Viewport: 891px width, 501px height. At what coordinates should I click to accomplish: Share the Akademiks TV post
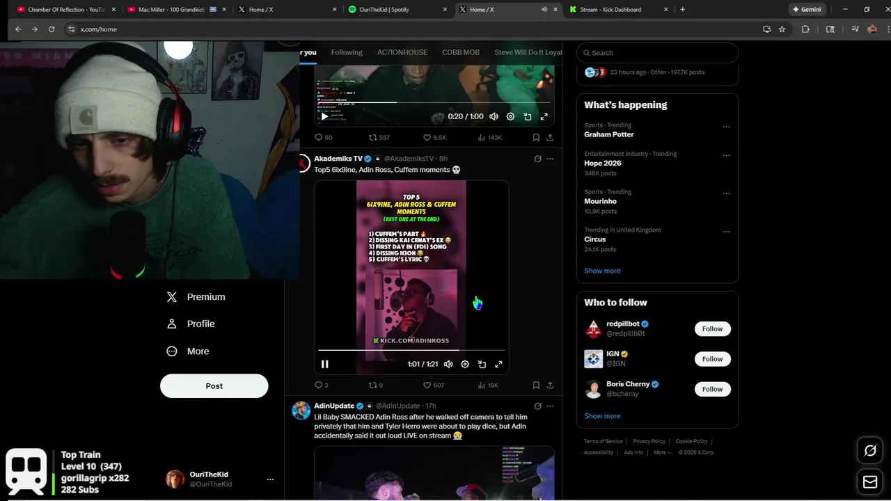coord(550,385)
